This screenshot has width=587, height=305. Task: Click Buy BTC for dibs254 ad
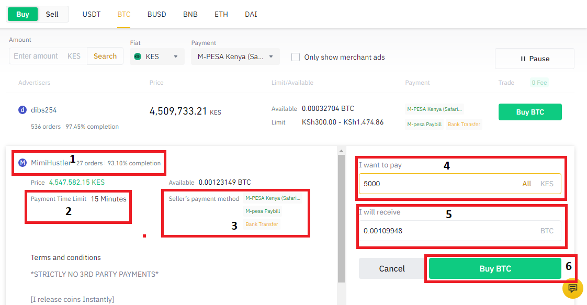click(x=530, y=112)
